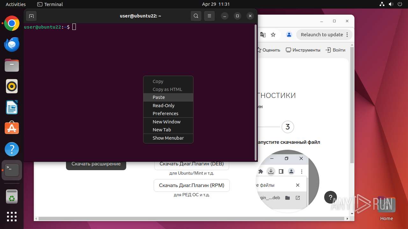Minimize the Terminal window
The width and height of the screenshot is (408, 229).
click(225, 16)
